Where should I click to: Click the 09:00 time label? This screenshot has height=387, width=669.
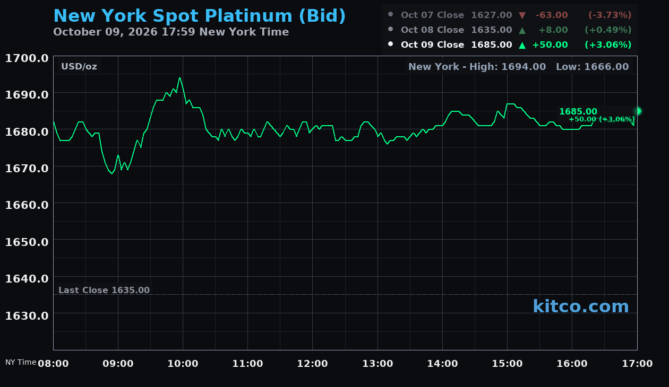118,364
